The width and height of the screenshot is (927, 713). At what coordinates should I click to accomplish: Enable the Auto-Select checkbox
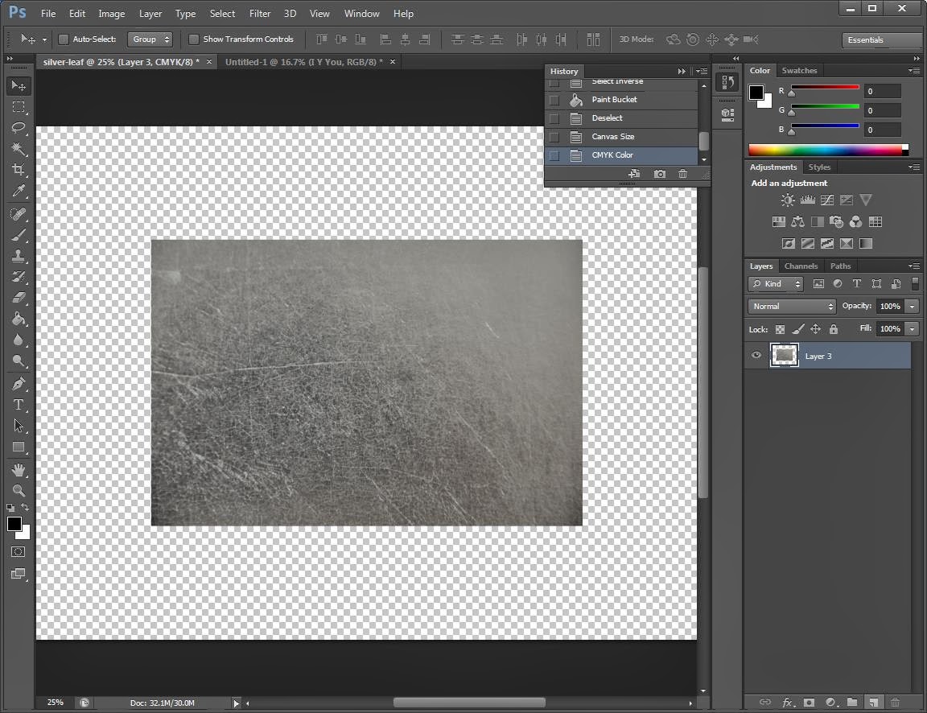pyautogui.click(x=64, y=39)
